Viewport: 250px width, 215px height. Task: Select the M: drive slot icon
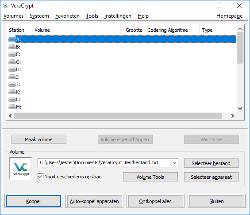(x=12, y=107)
